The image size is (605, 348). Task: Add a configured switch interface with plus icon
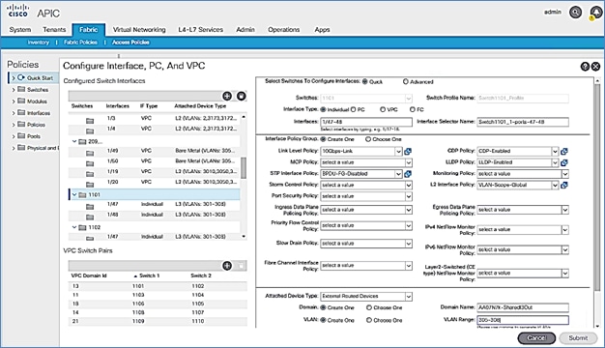[227, 96]
